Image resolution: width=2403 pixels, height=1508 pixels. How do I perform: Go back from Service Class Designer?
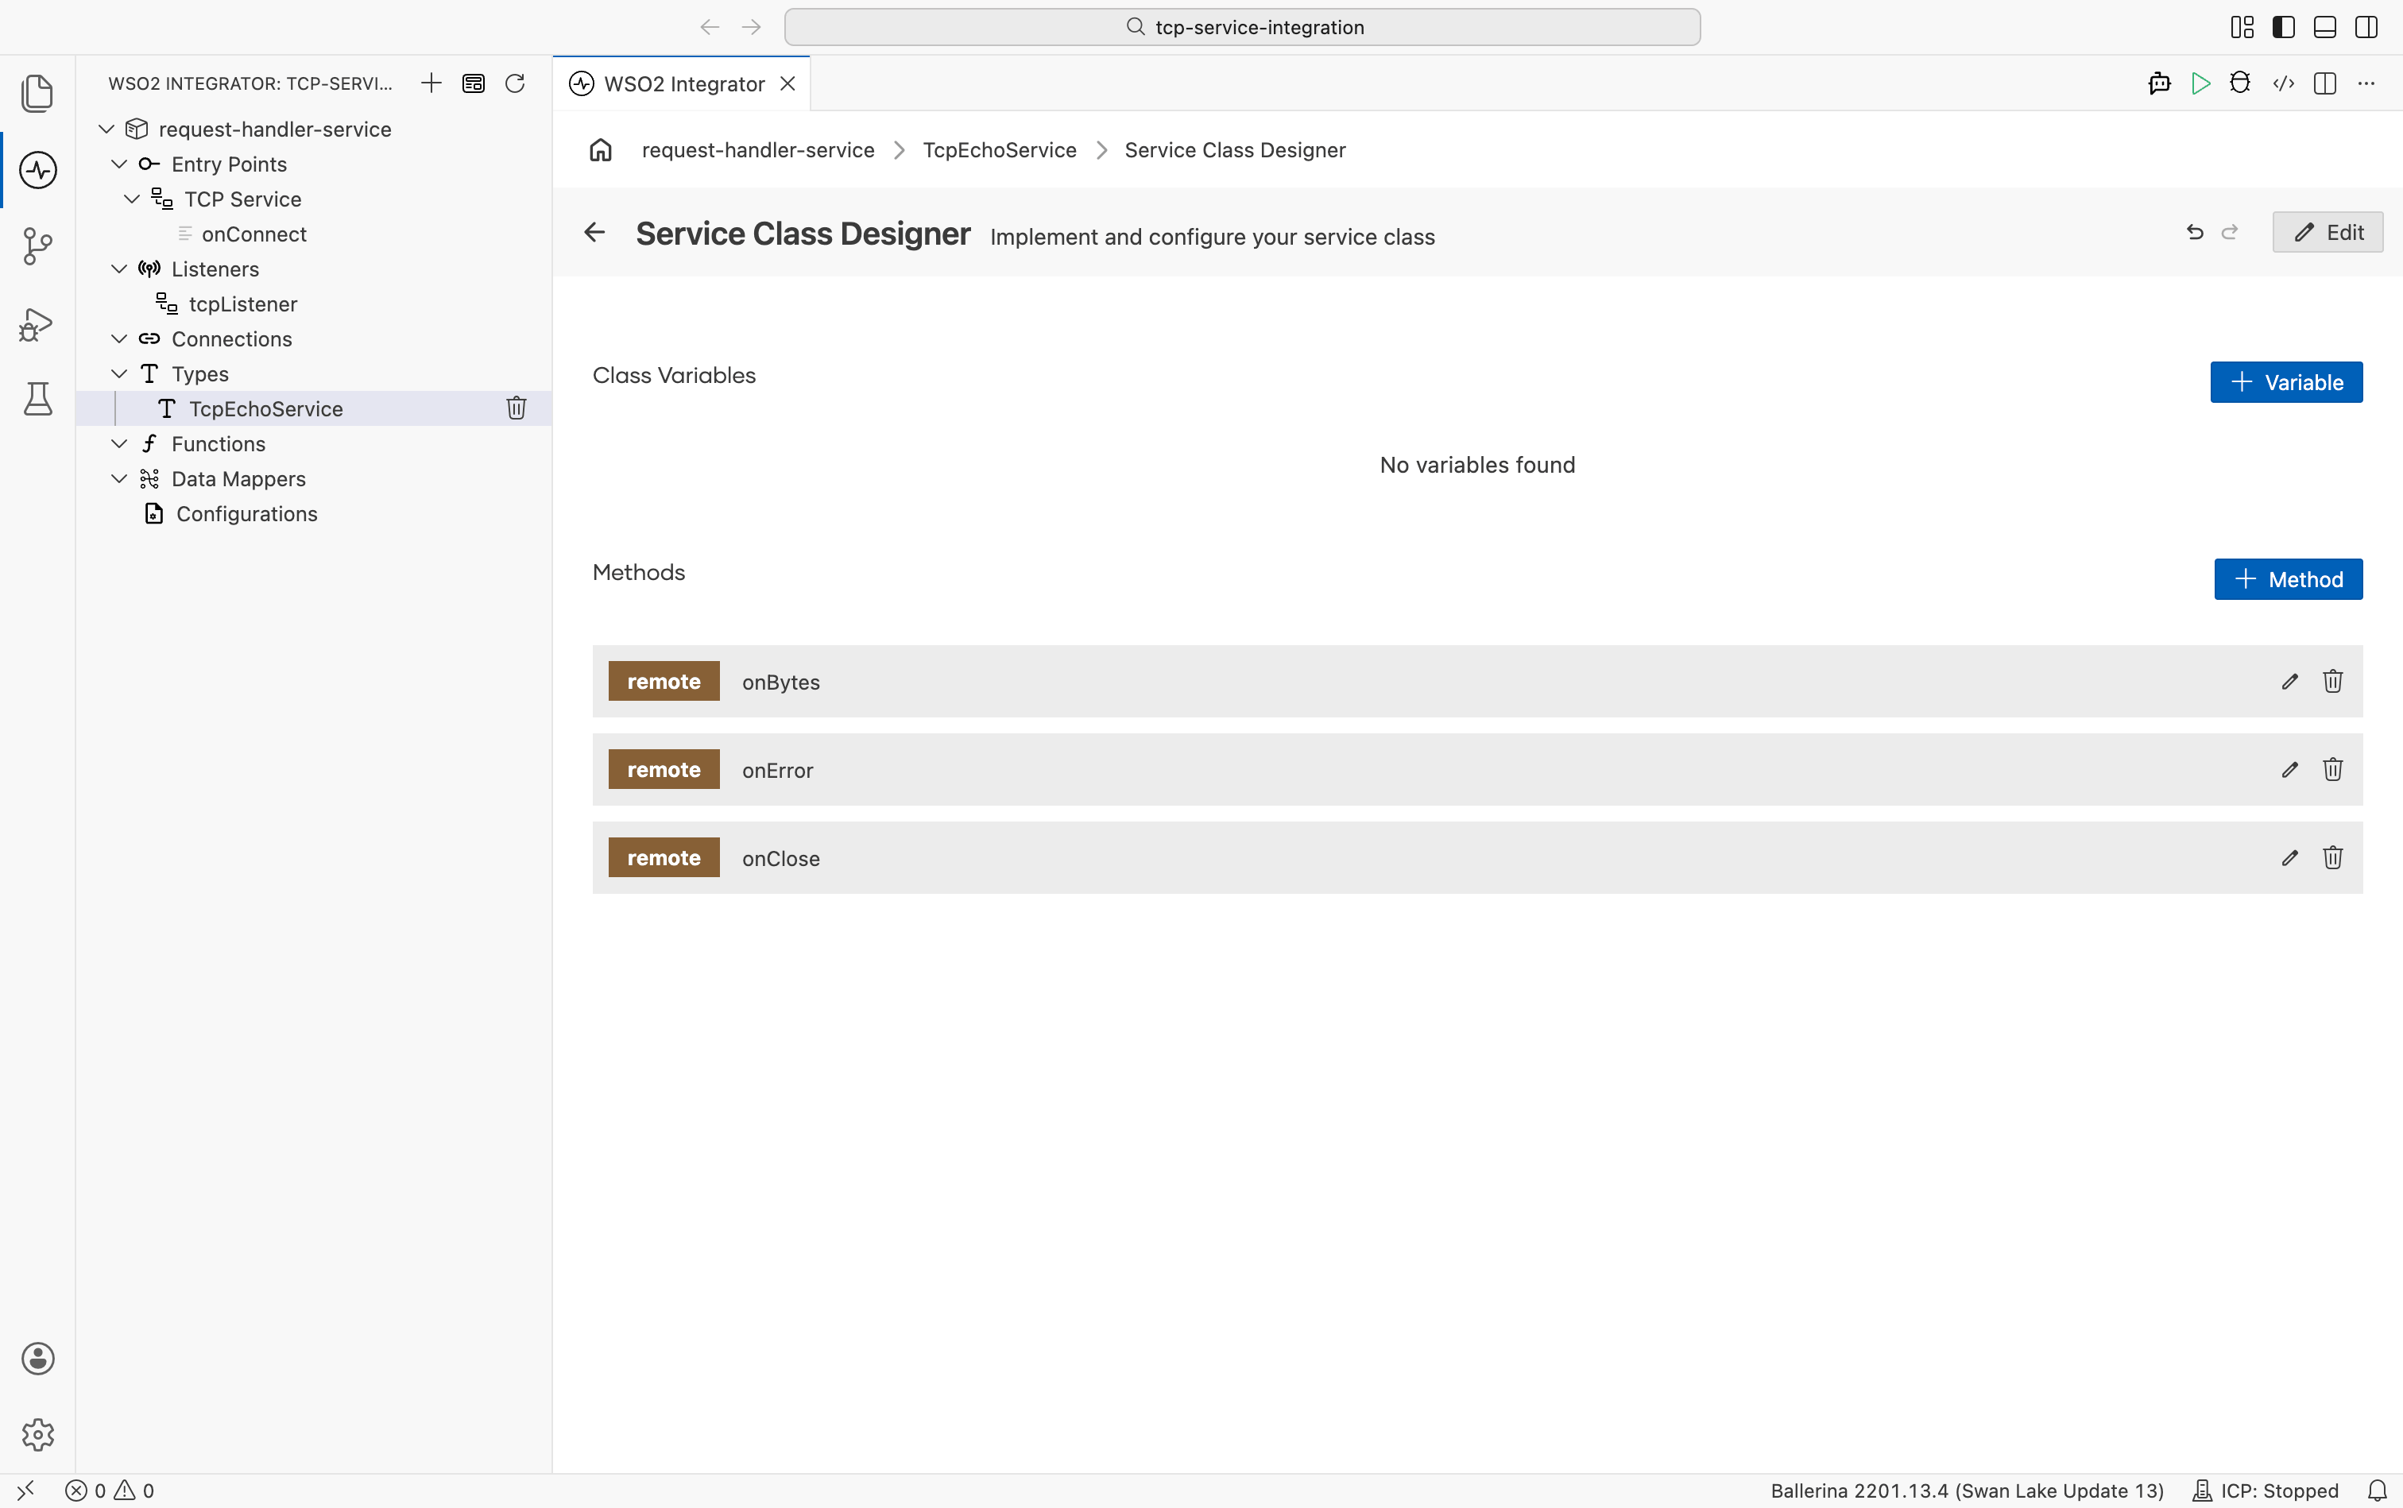[594, 232]
